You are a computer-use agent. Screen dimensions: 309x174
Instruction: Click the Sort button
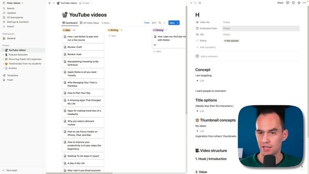(154, 23)
